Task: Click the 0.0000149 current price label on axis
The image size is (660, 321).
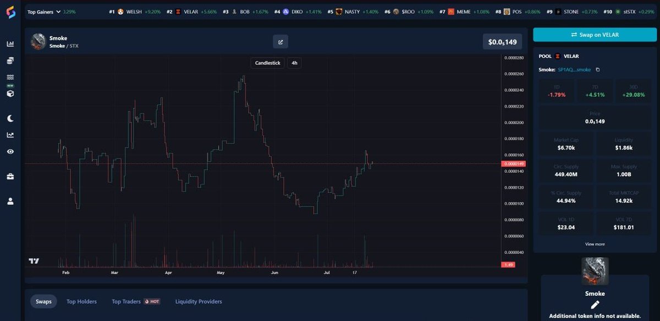Action: 514,164
